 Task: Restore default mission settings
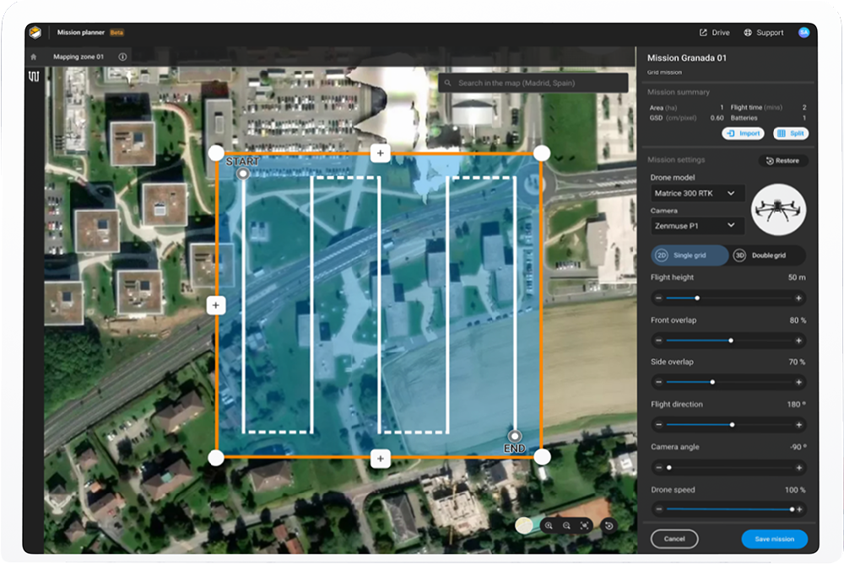(782, 161)
